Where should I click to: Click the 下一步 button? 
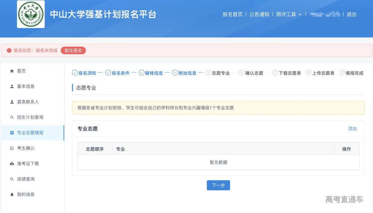point(218,185)
